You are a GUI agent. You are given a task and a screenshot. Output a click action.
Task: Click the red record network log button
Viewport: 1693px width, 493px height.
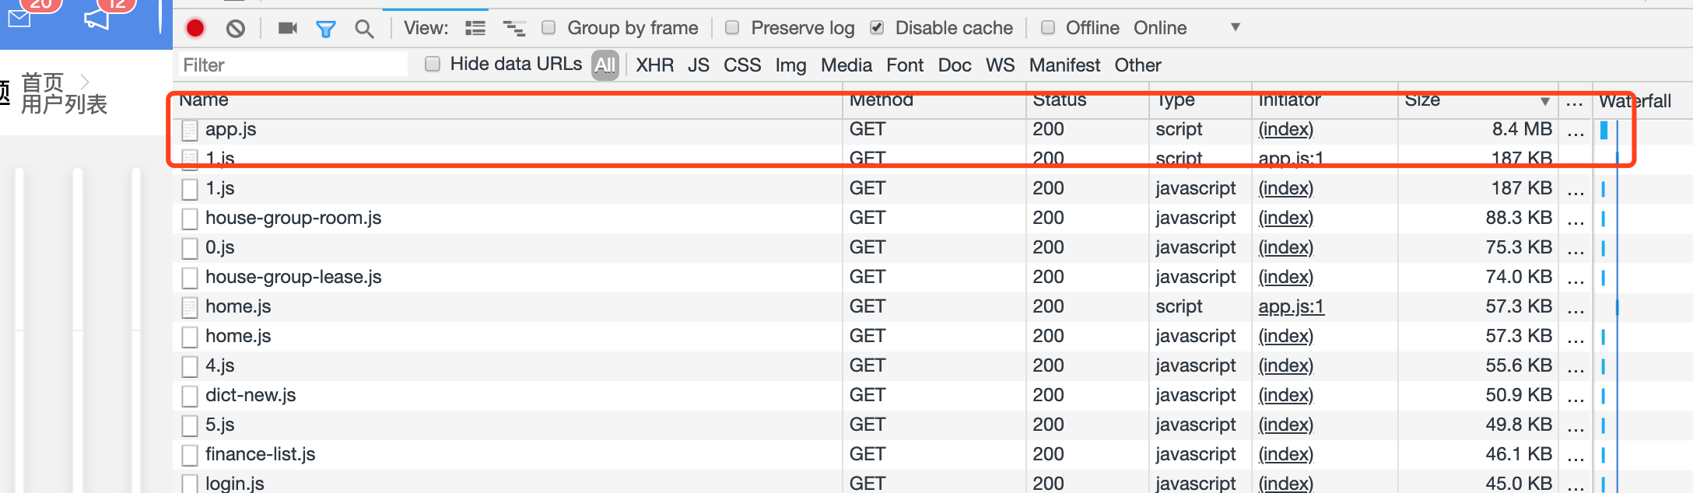(195, 29)
